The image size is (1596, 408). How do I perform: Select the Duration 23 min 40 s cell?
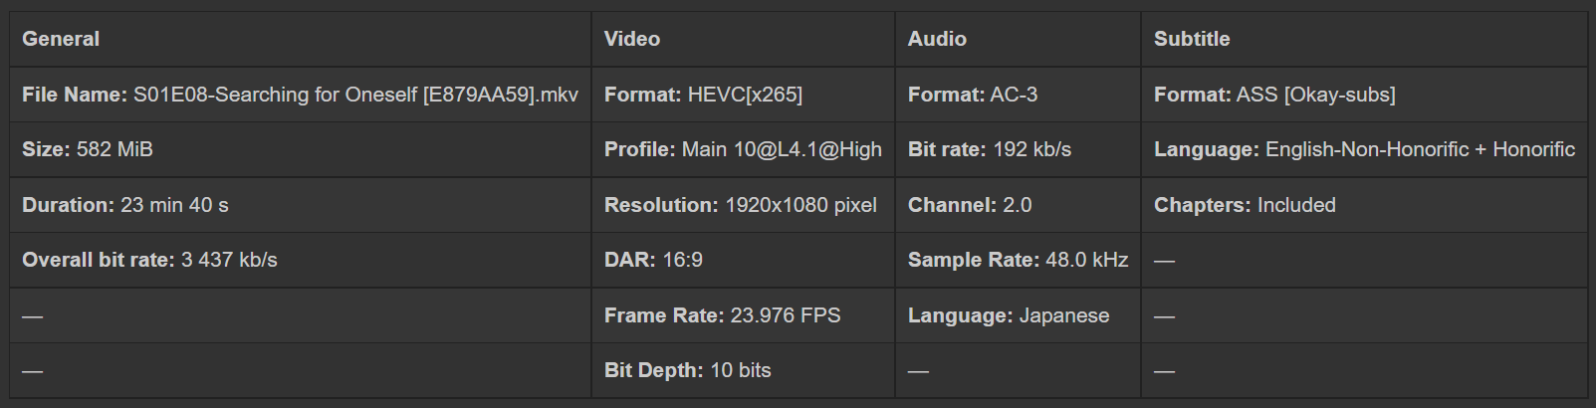(x=125, y=205)
